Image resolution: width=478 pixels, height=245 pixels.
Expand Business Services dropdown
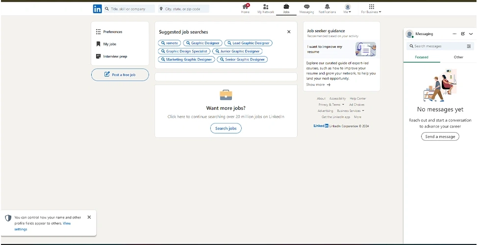tap(351, 111)
